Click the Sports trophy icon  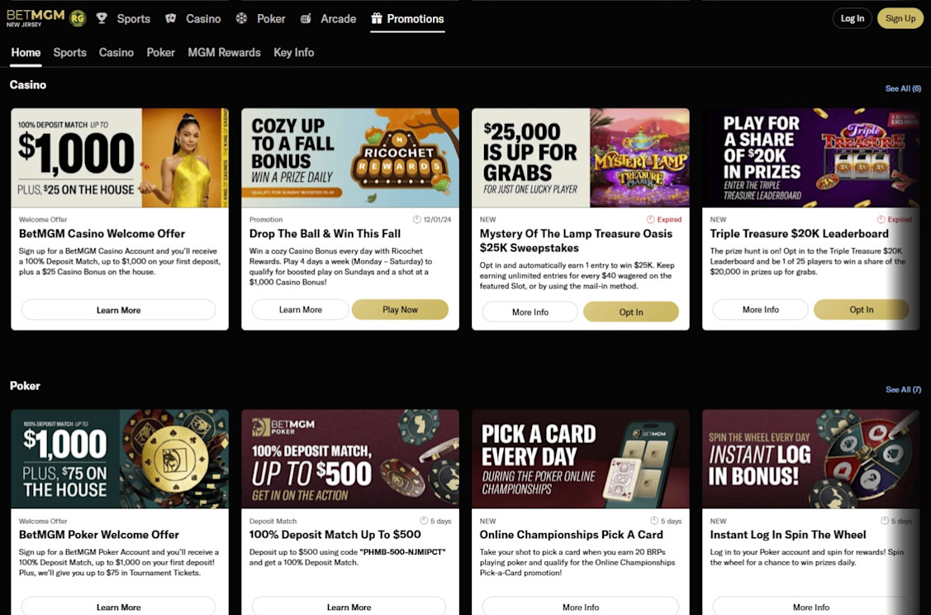tap(102, 18)
